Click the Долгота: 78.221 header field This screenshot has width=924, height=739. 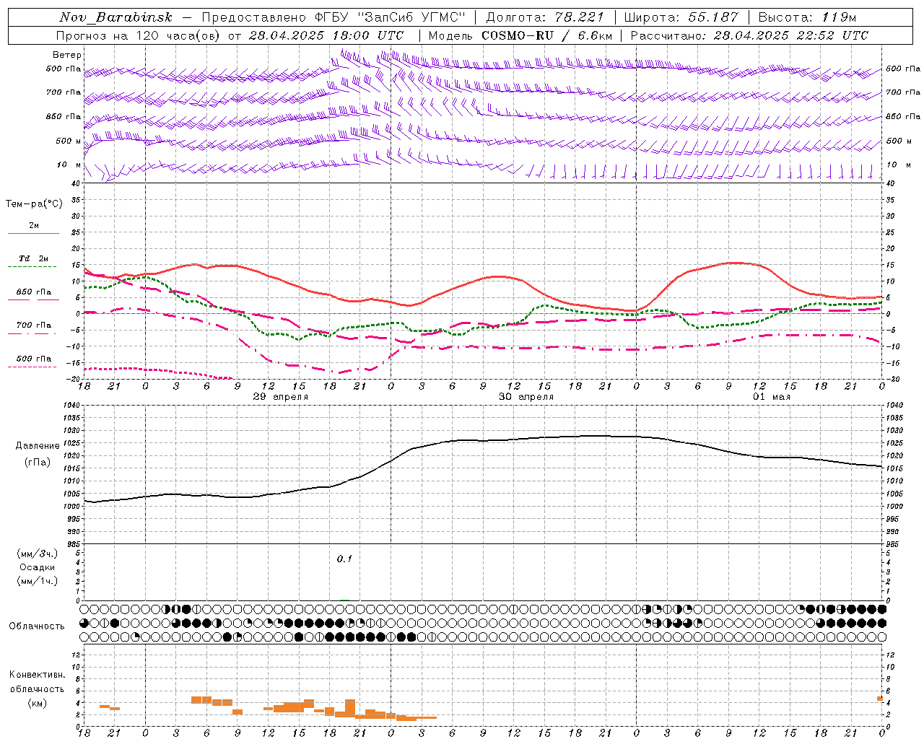[x=545, y=17]
